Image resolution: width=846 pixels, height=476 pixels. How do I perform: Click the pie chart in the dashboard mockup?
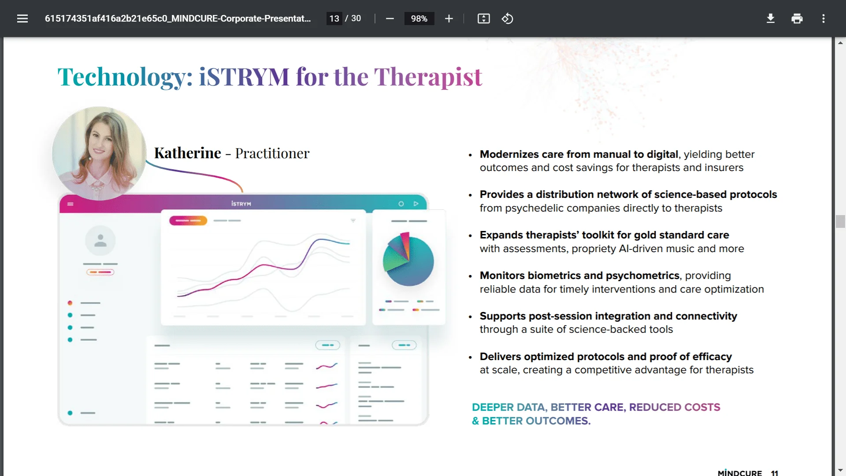(408, 260)
